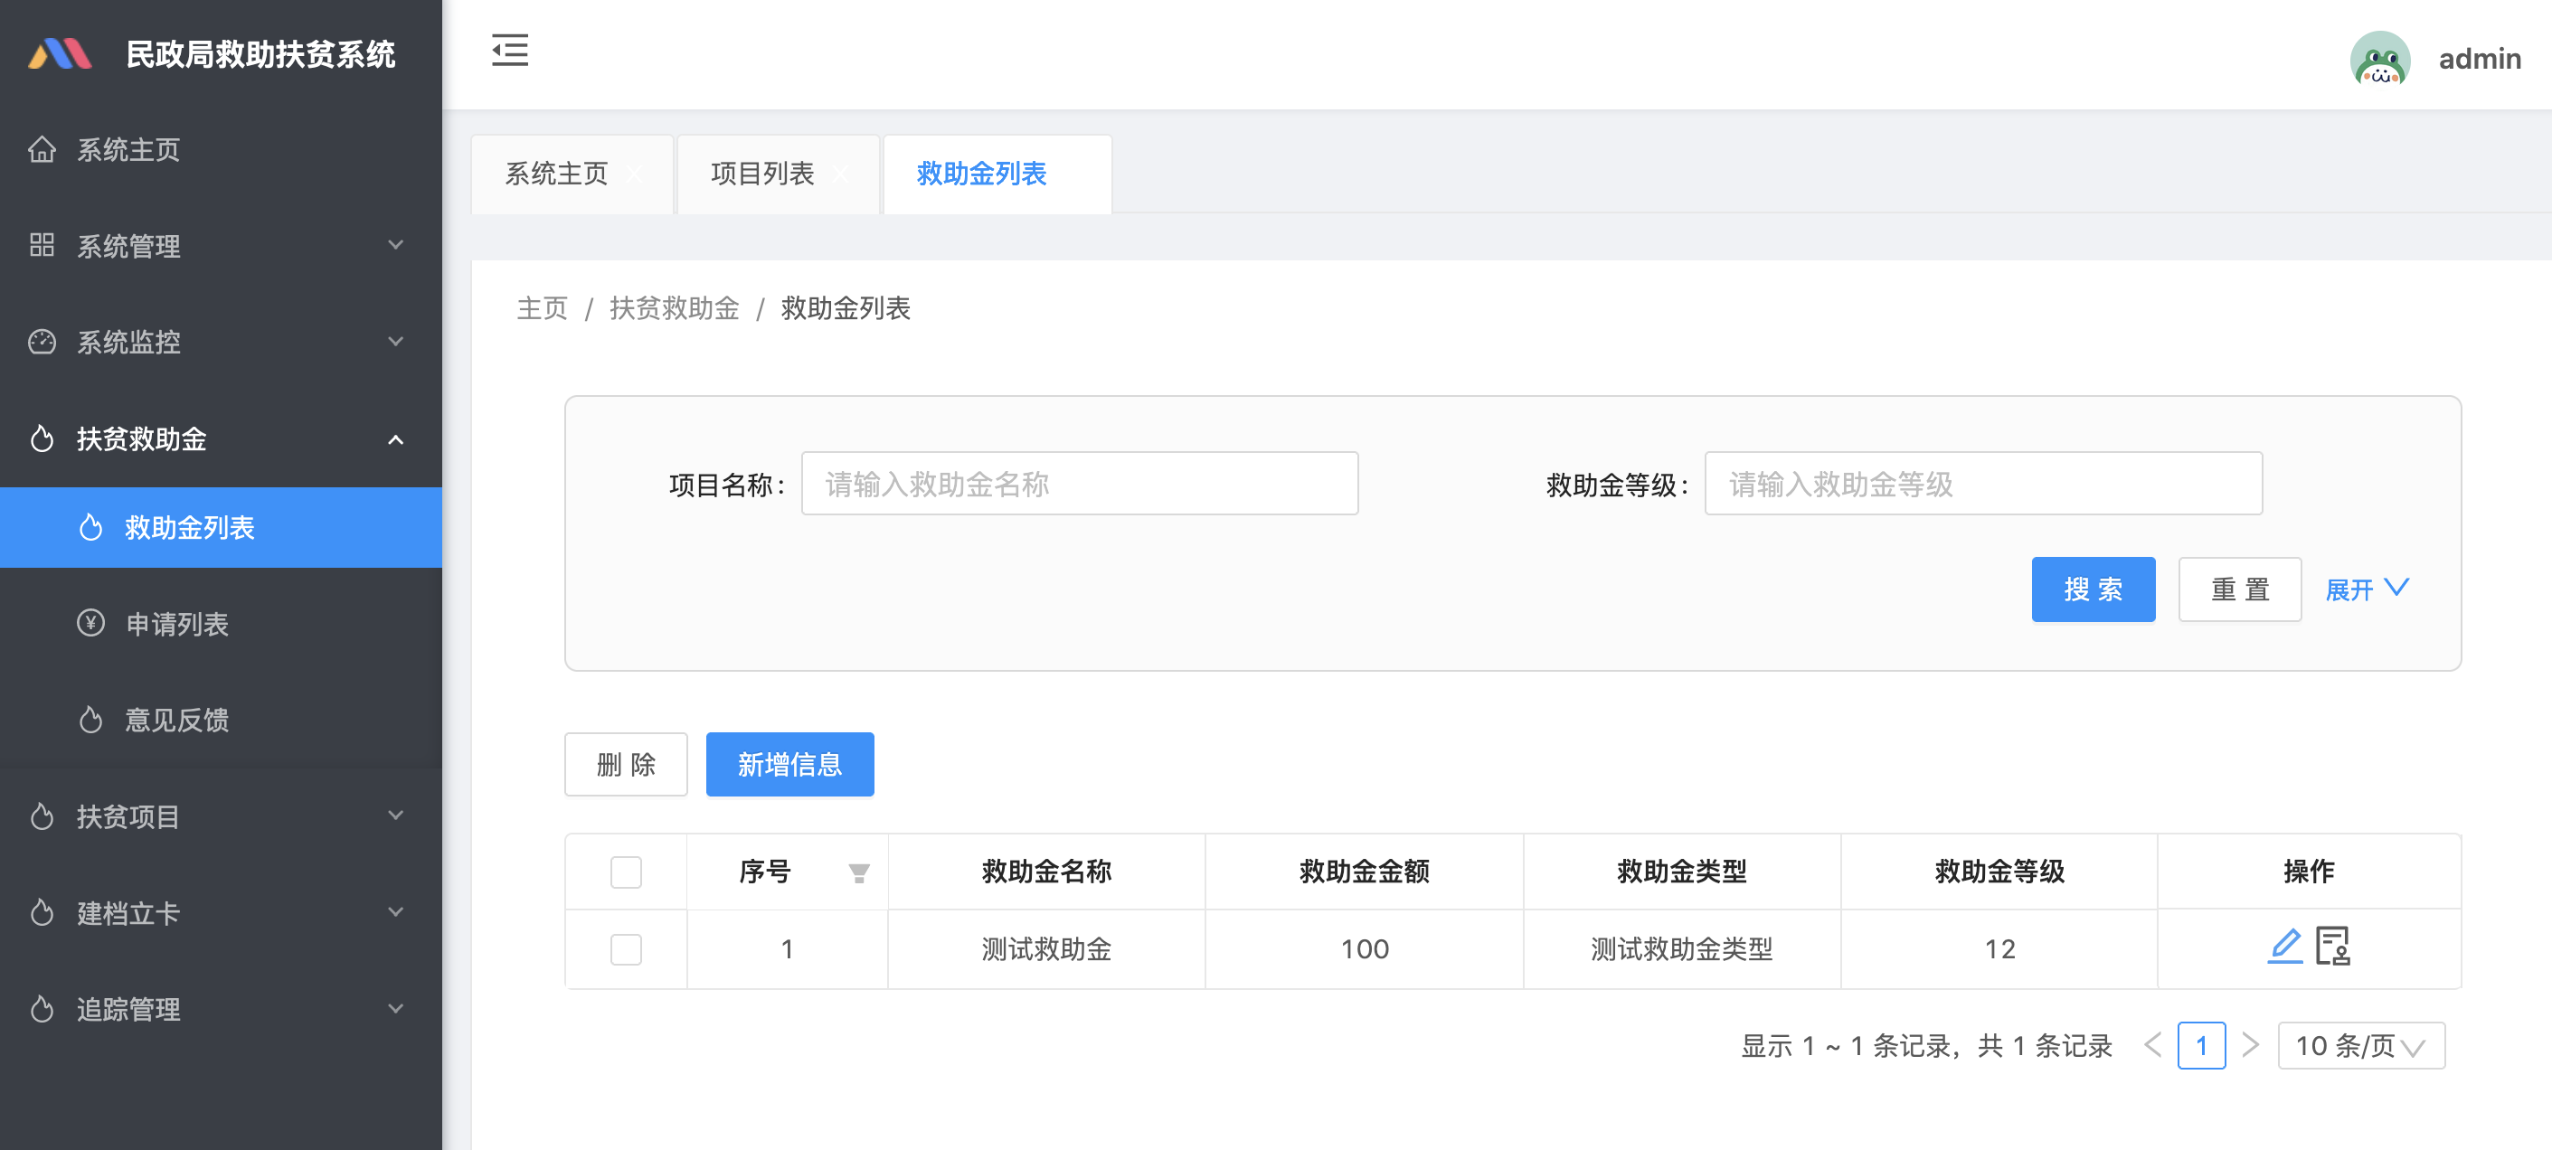Click the 删除 button
The width and height of the screenshot is (2552, 1150).
[626, 764]
